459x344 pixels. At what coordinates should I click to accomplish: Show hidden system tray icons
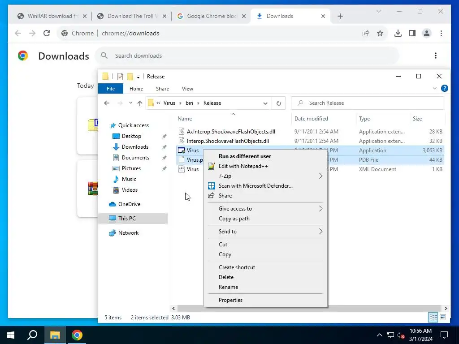click(x=379, y=335)
